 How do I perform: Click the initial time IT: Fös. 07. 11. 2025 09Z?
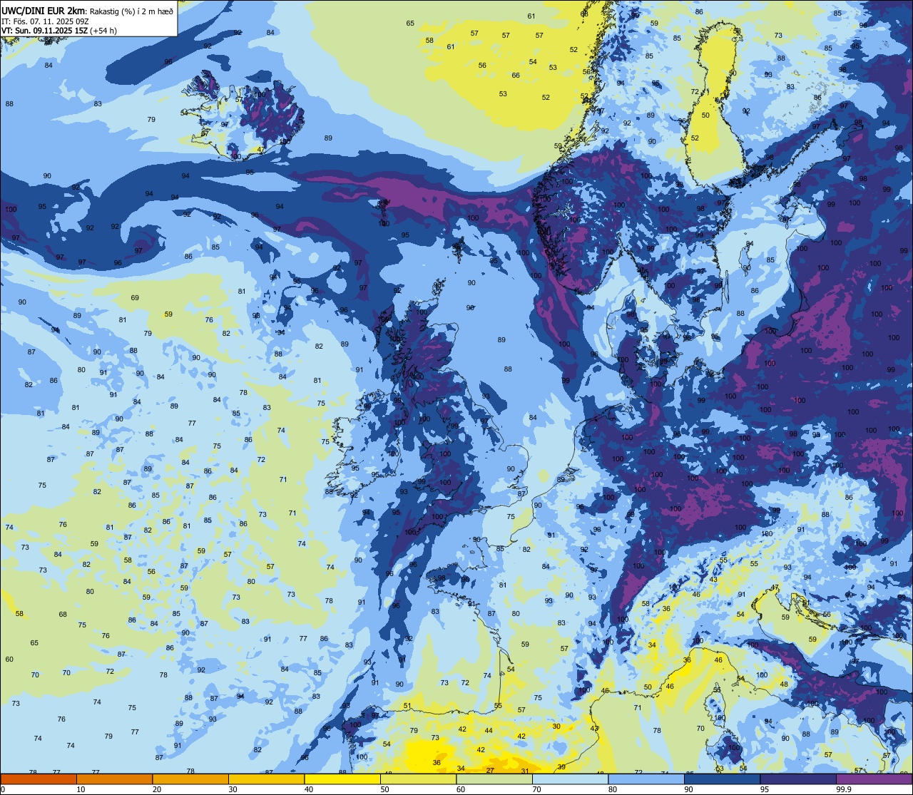pos(45,21)
